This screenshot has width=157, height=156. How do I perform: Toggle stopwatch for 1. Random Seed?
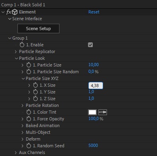click(x=29, y=146)
